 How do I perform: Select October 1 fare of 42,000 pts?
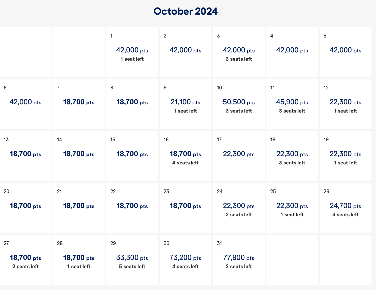132,52
